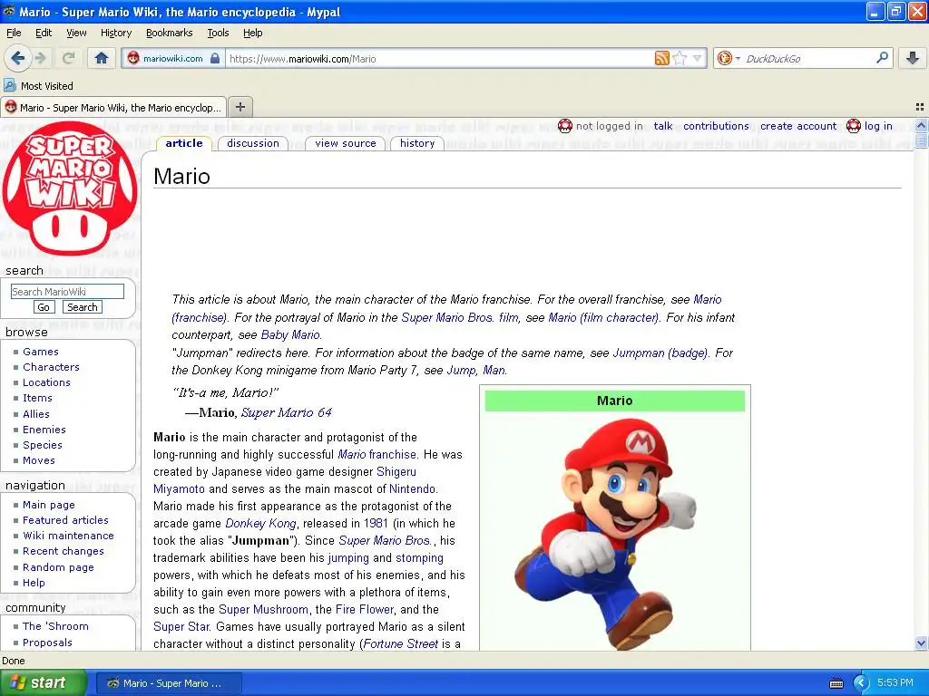
Task: Open the File menu
Action: 14,34
